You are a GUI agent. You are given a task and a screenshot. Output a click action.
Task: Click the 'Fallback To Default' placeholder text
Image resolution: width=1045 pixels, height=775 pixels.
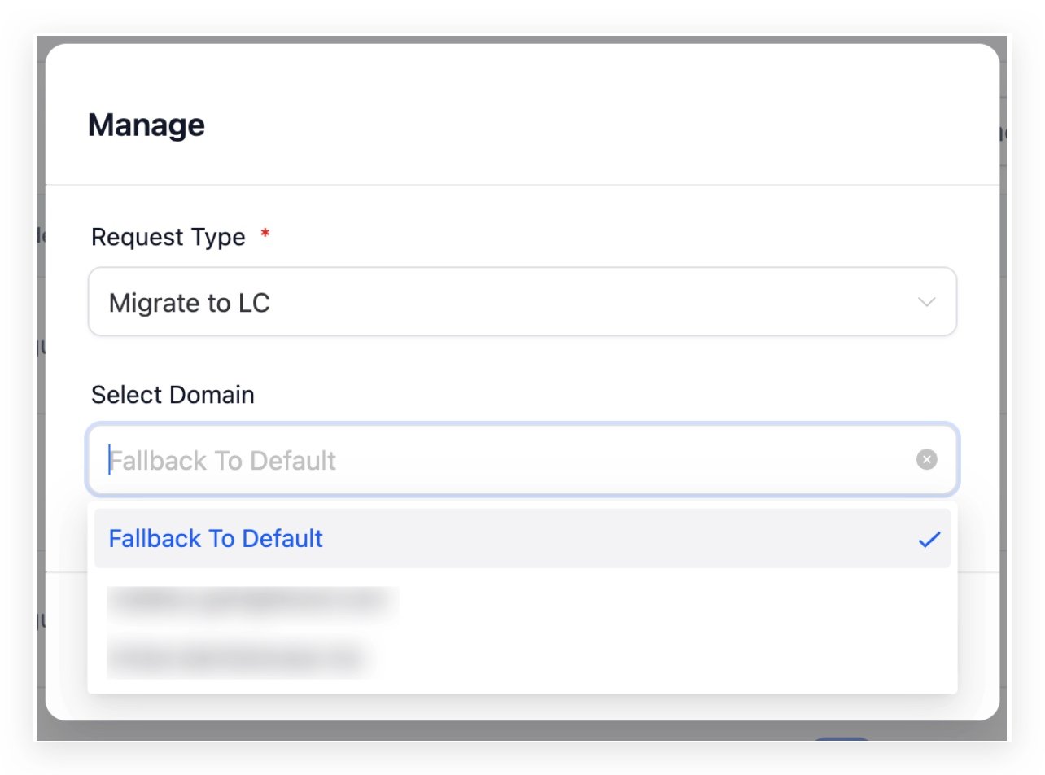click(223, 461)
